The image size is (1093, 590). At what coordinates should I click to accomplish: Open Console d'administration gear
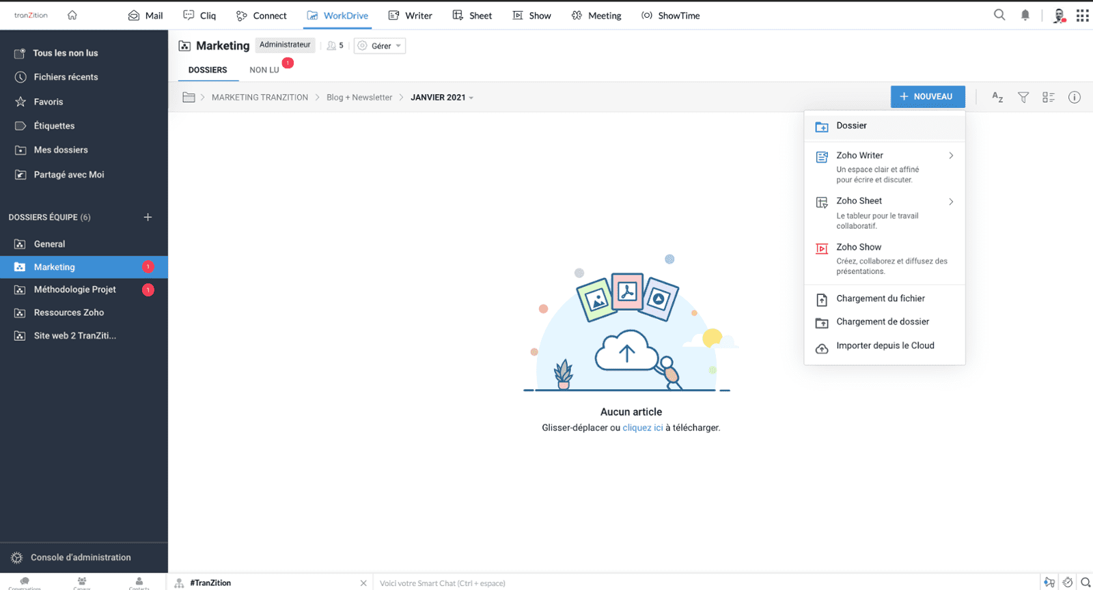(17, 558)
